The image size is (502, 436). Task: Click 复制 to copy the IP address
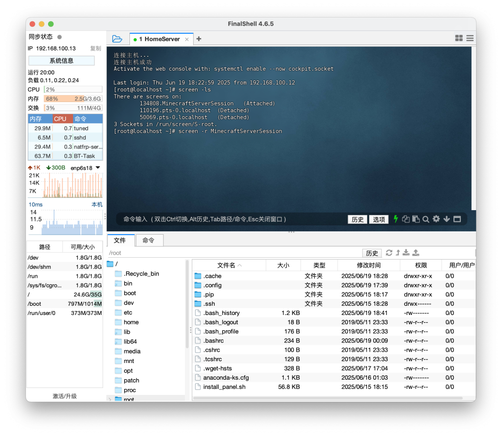pyautogui.click(x=96, y=48)
